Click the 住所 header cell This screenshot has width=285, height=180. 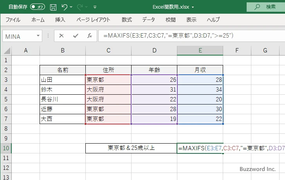tap(108, 70)
